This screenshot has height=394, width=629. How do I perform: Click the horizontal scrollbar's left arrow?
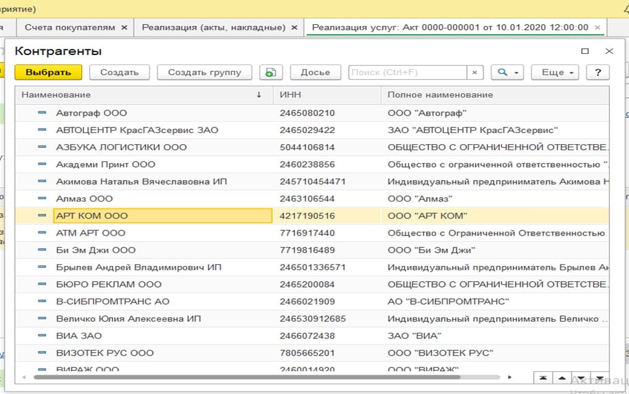24,377
